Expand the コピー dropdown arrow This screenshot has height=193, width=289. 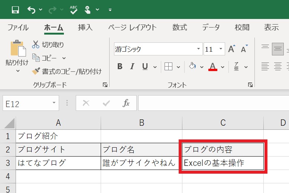[64, 58]
